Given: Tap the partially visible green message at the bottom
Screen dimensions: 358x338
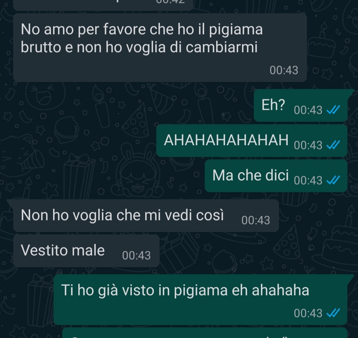Looking at the screenshot, I should click(205, 333).
